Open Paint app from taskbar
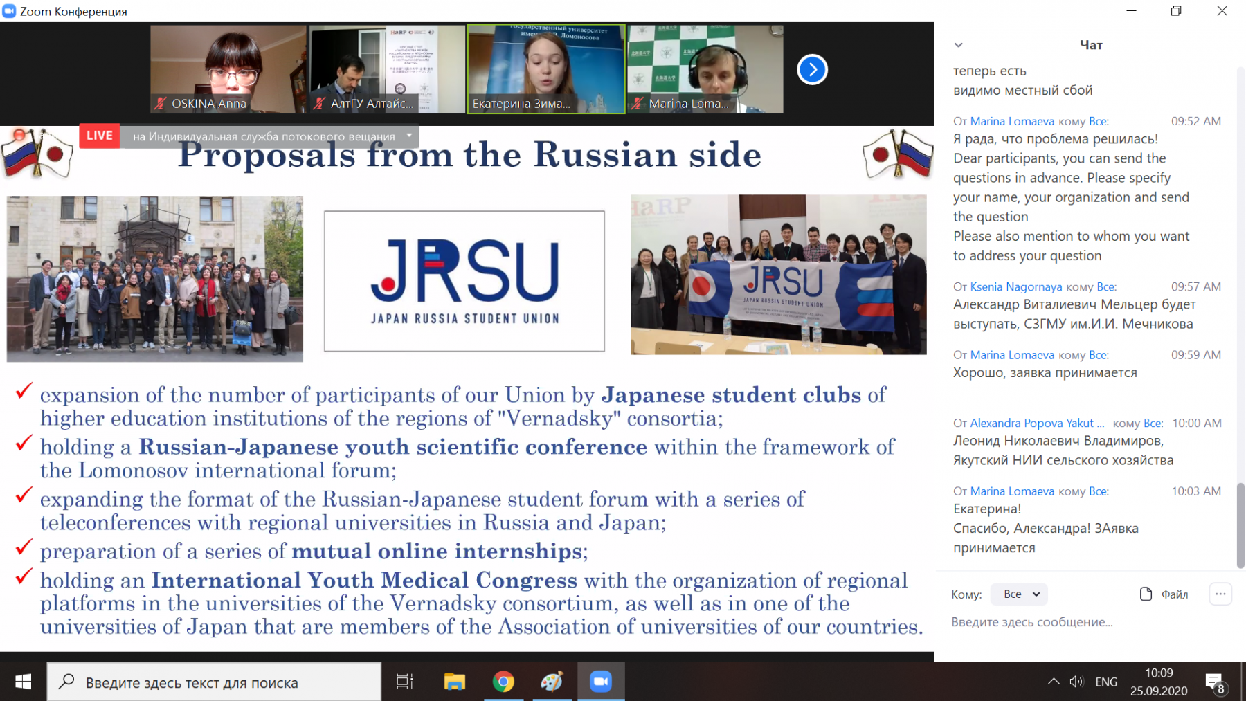The width and height of the screenshot is (1246, 701). coord(552,682)
